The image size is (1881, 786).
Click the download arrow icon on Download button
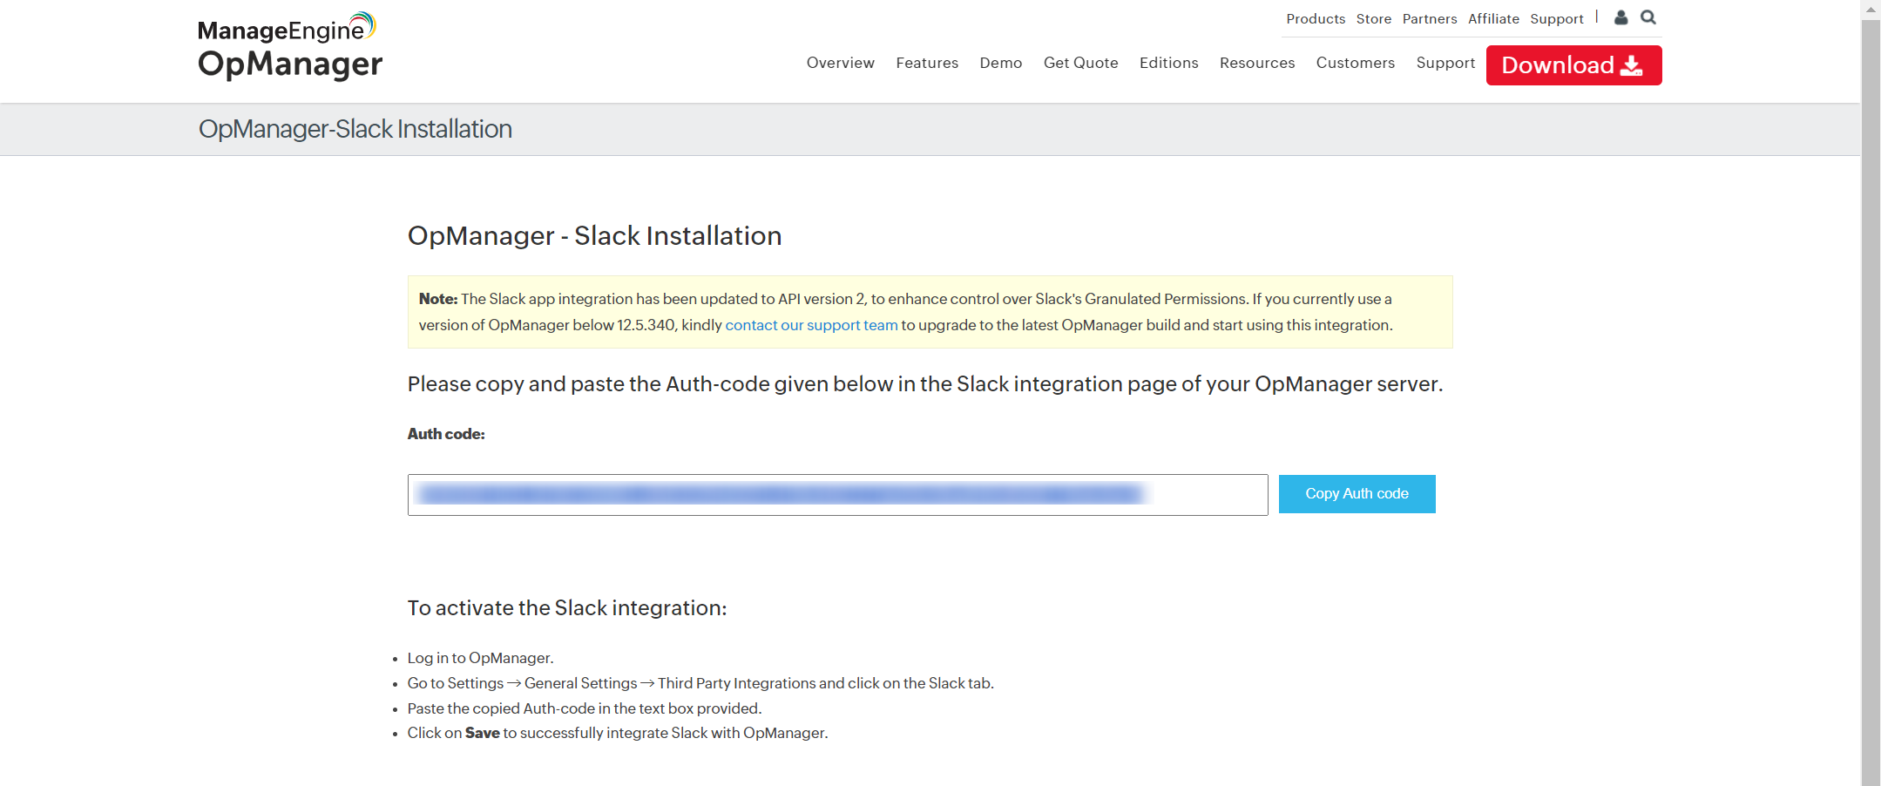point(1630,64)
